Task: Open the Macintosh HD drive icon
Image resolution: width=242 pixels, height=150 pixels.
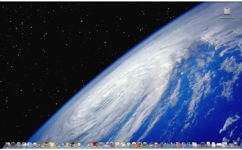Action: [x=227, y=11]
